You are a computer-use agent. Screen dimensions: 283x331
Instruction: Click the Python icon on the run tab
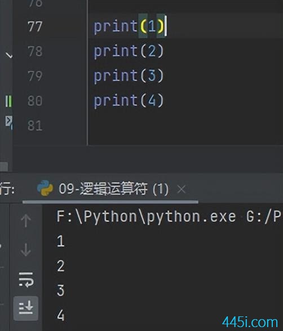(x=45, y=188)
